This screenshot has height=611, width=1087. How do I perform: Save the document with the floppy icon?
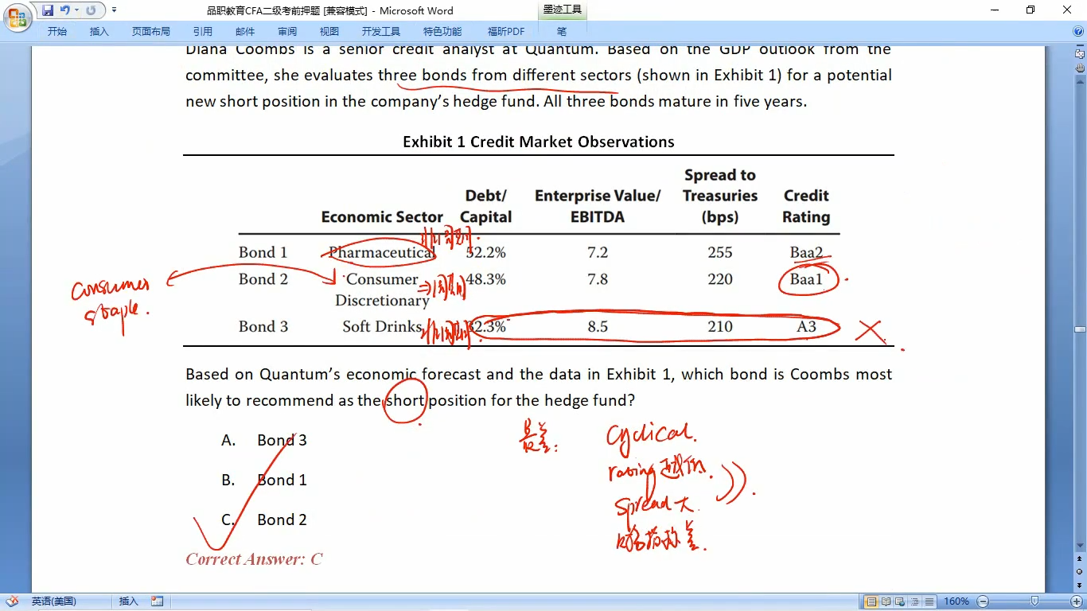[48, 10]
